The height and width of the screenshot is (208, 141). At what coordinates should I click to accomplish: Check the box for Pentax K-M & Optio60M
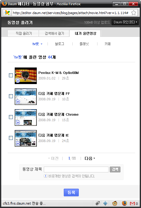pyautogui.click(x=11, y=75)
